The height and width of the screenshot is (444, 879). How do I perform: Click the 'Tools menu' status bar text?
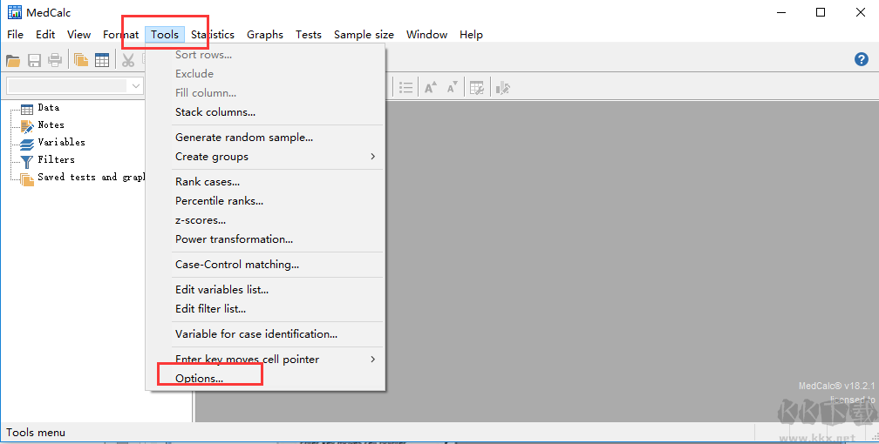(x=36, y=432)
